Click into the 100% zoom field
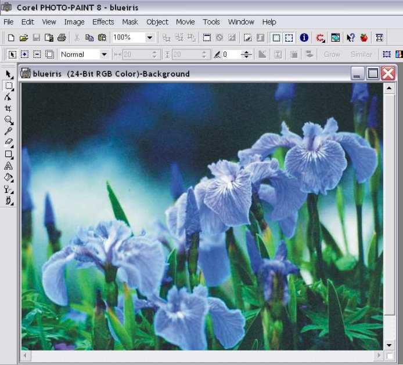This screenshot has width=403, height=365. (128, 38)
